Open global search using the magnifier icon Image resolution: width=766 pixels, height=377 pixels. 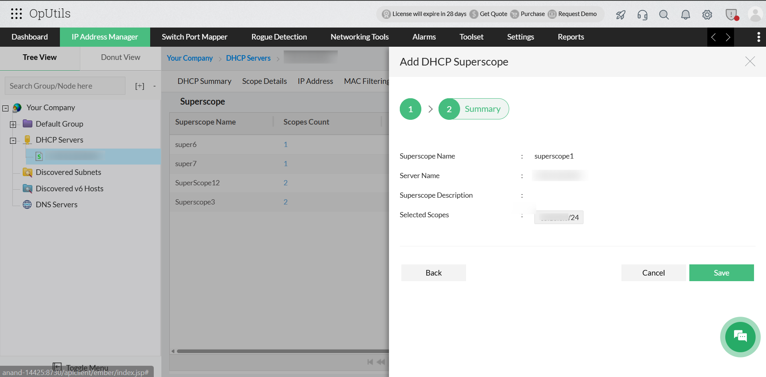pos(664,15)
